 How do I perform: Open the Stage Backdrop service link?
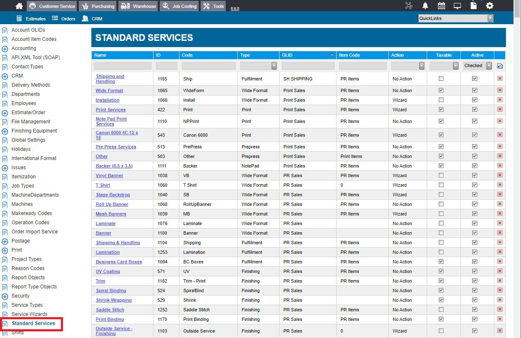[x=113, y=195]
